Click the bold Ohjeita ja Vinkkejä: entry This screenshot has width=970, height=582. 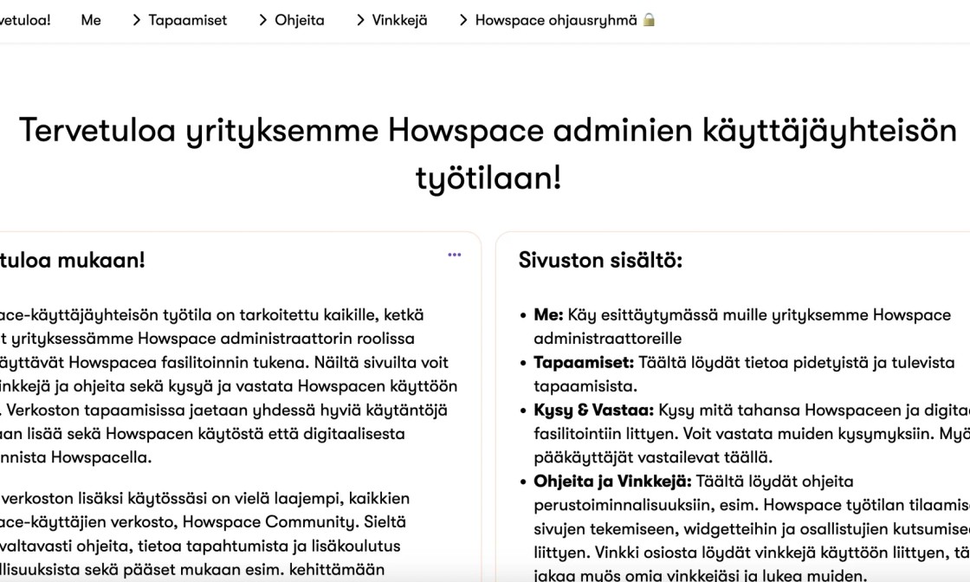(x=612, y=482)
